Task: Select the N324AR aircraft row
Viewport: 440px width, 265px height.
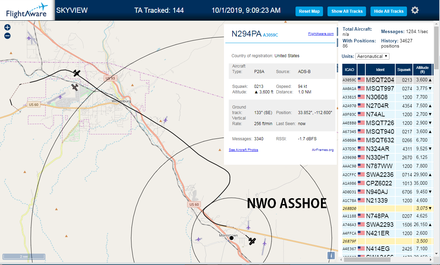Action: 387,149
